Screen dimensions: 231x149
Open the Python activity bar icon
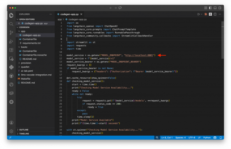[11, 67]
